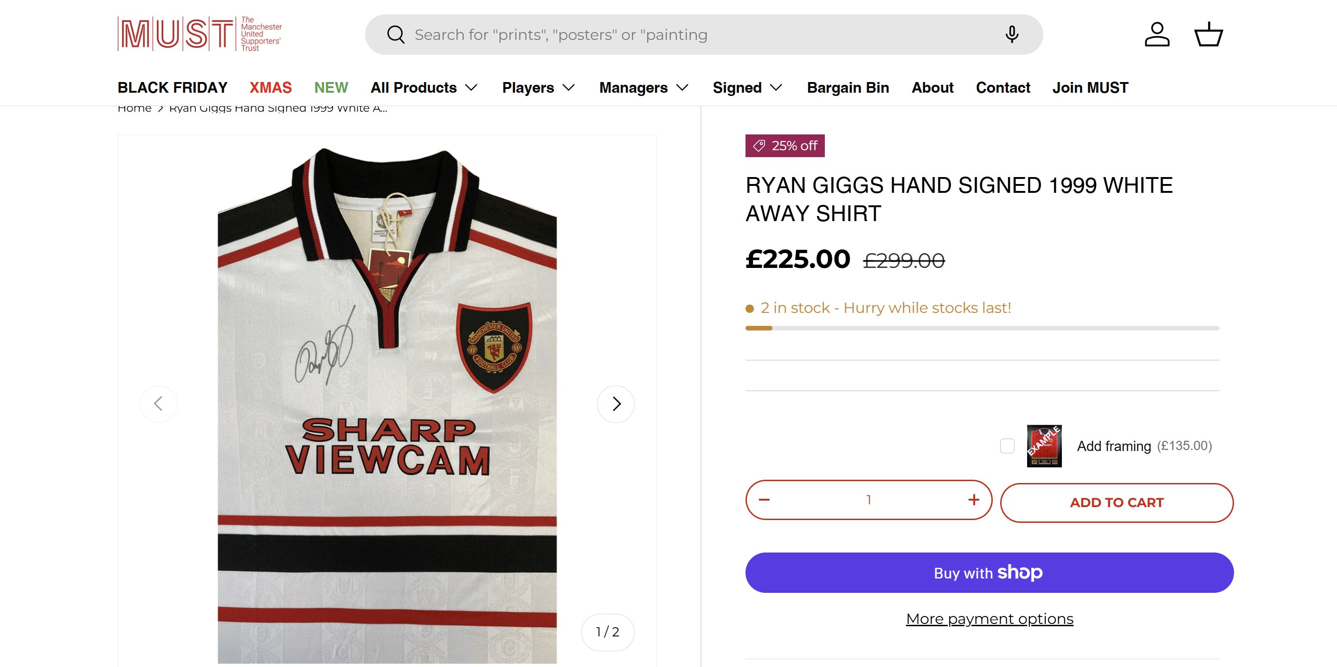The width and height of the screenshot is (1337, 667).
Task: Tick the Add framing checkbox
Action: pos(1007,446)
